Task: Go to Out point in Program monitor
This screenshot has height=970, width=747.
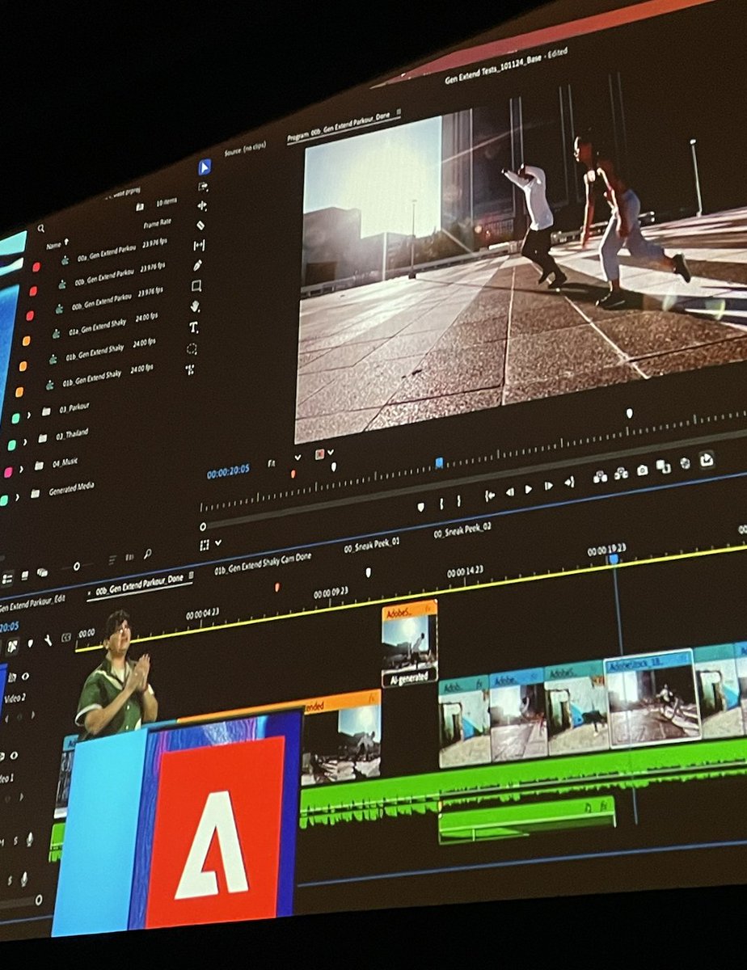Action: pyautogui.click(x=568, y=482)
